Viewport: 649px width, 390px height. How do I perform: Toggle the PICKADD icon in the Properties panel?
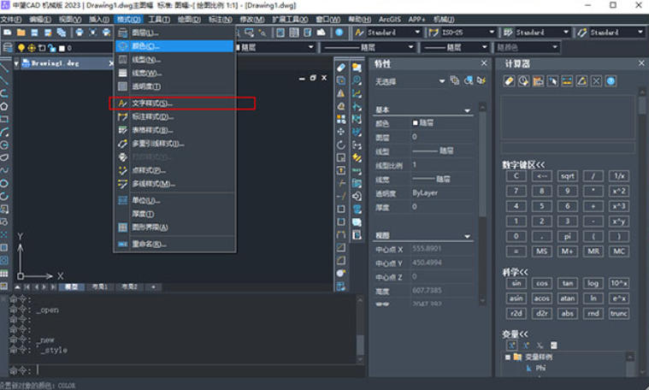coord(454,80)
